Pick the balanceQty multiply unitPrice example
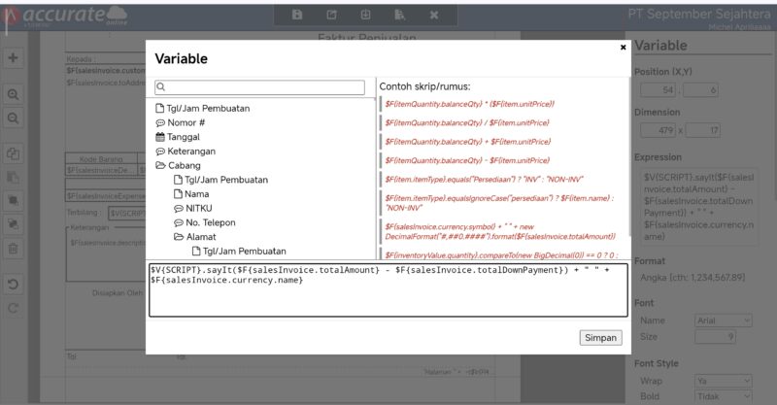Image resolution: width=777 pixels, height=405 pixels. [468, 103]
